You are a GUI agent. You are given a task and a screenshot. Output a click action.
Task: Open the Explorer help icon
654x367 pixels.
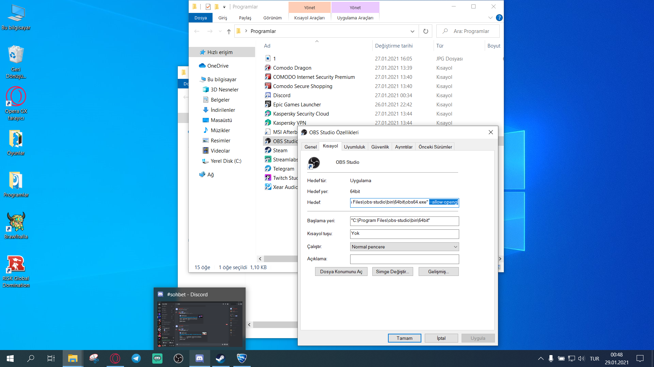tap(499, 18)
